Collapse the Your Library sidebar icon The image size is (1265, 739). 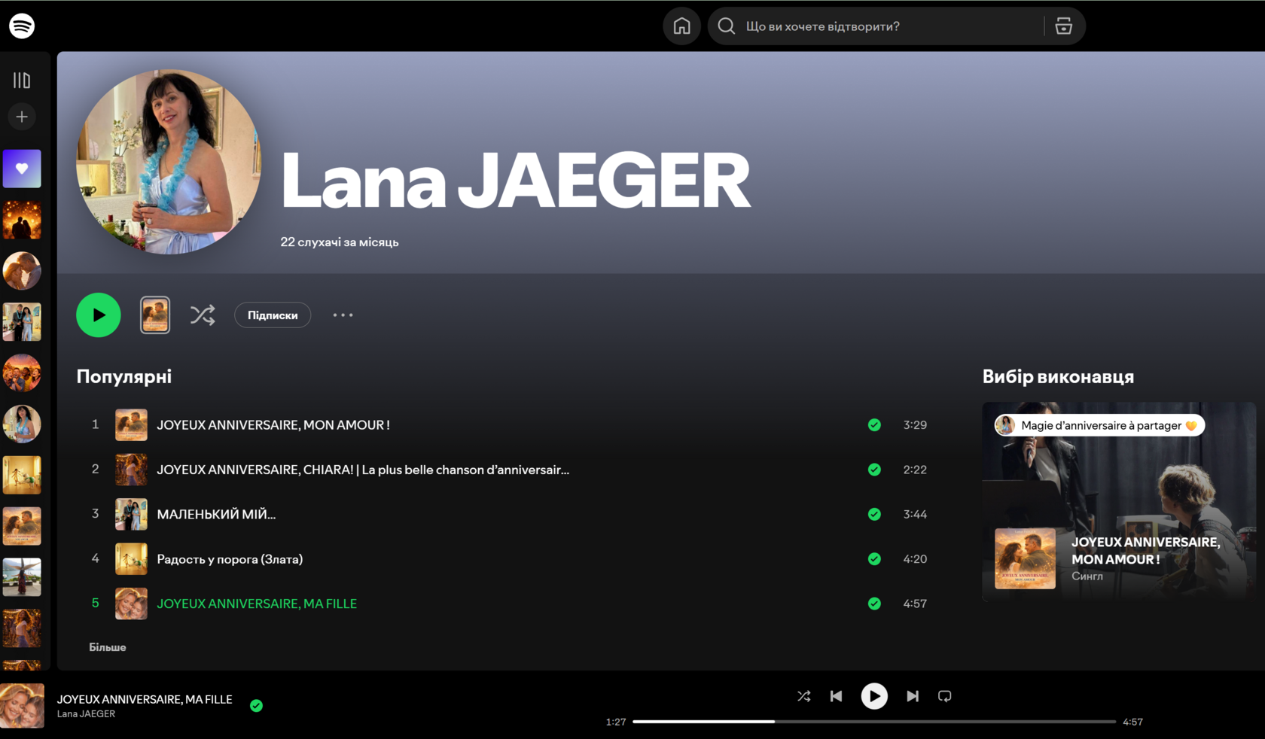(x=22, y=80)
